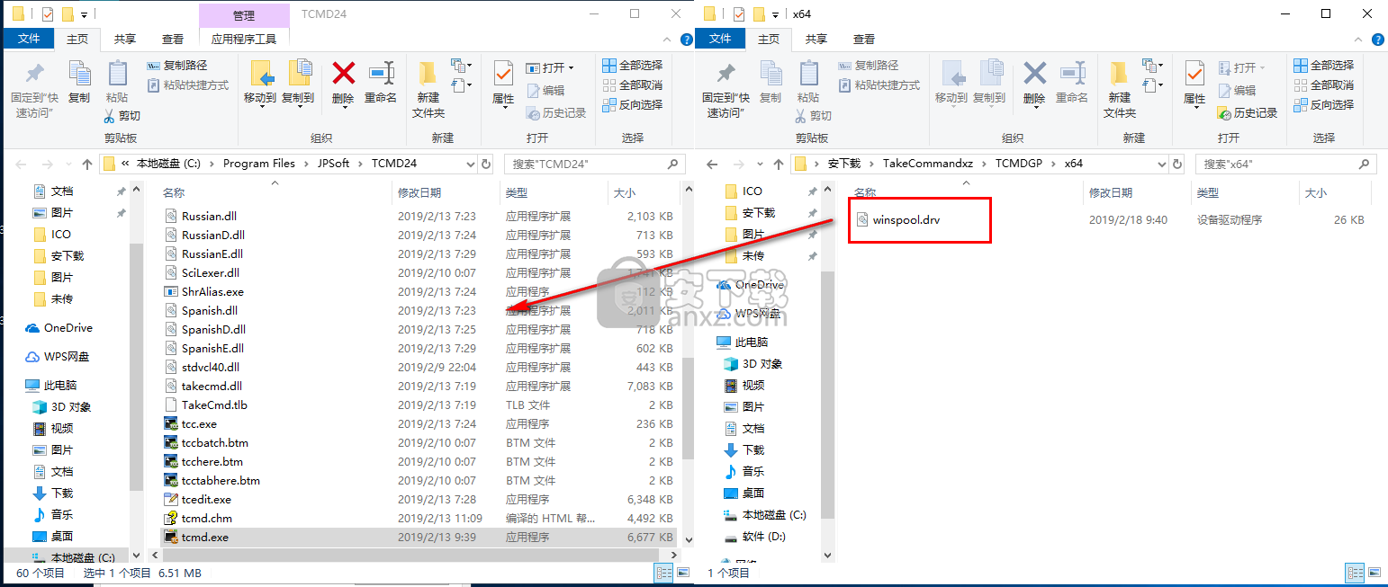
Task: Open the Open (打开) dropdown in TCMD24 ribbon
Action: click(571, 67)
